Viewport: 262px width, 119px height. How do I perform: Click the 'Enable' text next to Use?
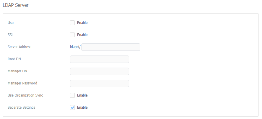(82, 23)
